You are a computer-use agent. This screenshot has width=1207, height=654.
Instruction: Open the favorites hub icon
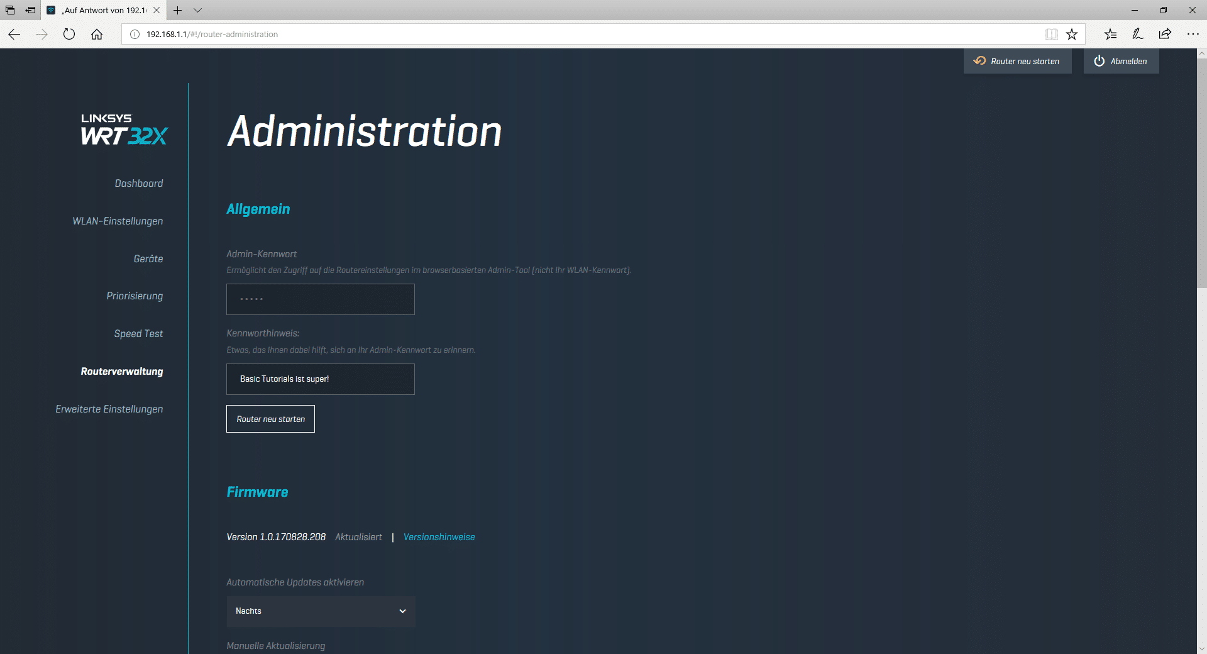click(x=1110, y=35)
